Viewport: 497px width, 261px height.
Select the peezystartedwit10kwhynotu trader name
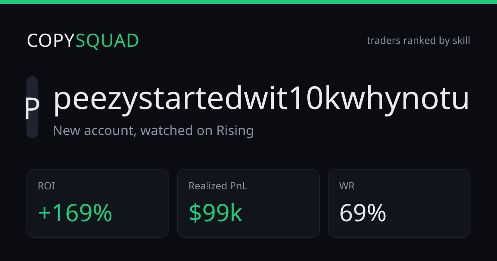[x=261, y=100]
